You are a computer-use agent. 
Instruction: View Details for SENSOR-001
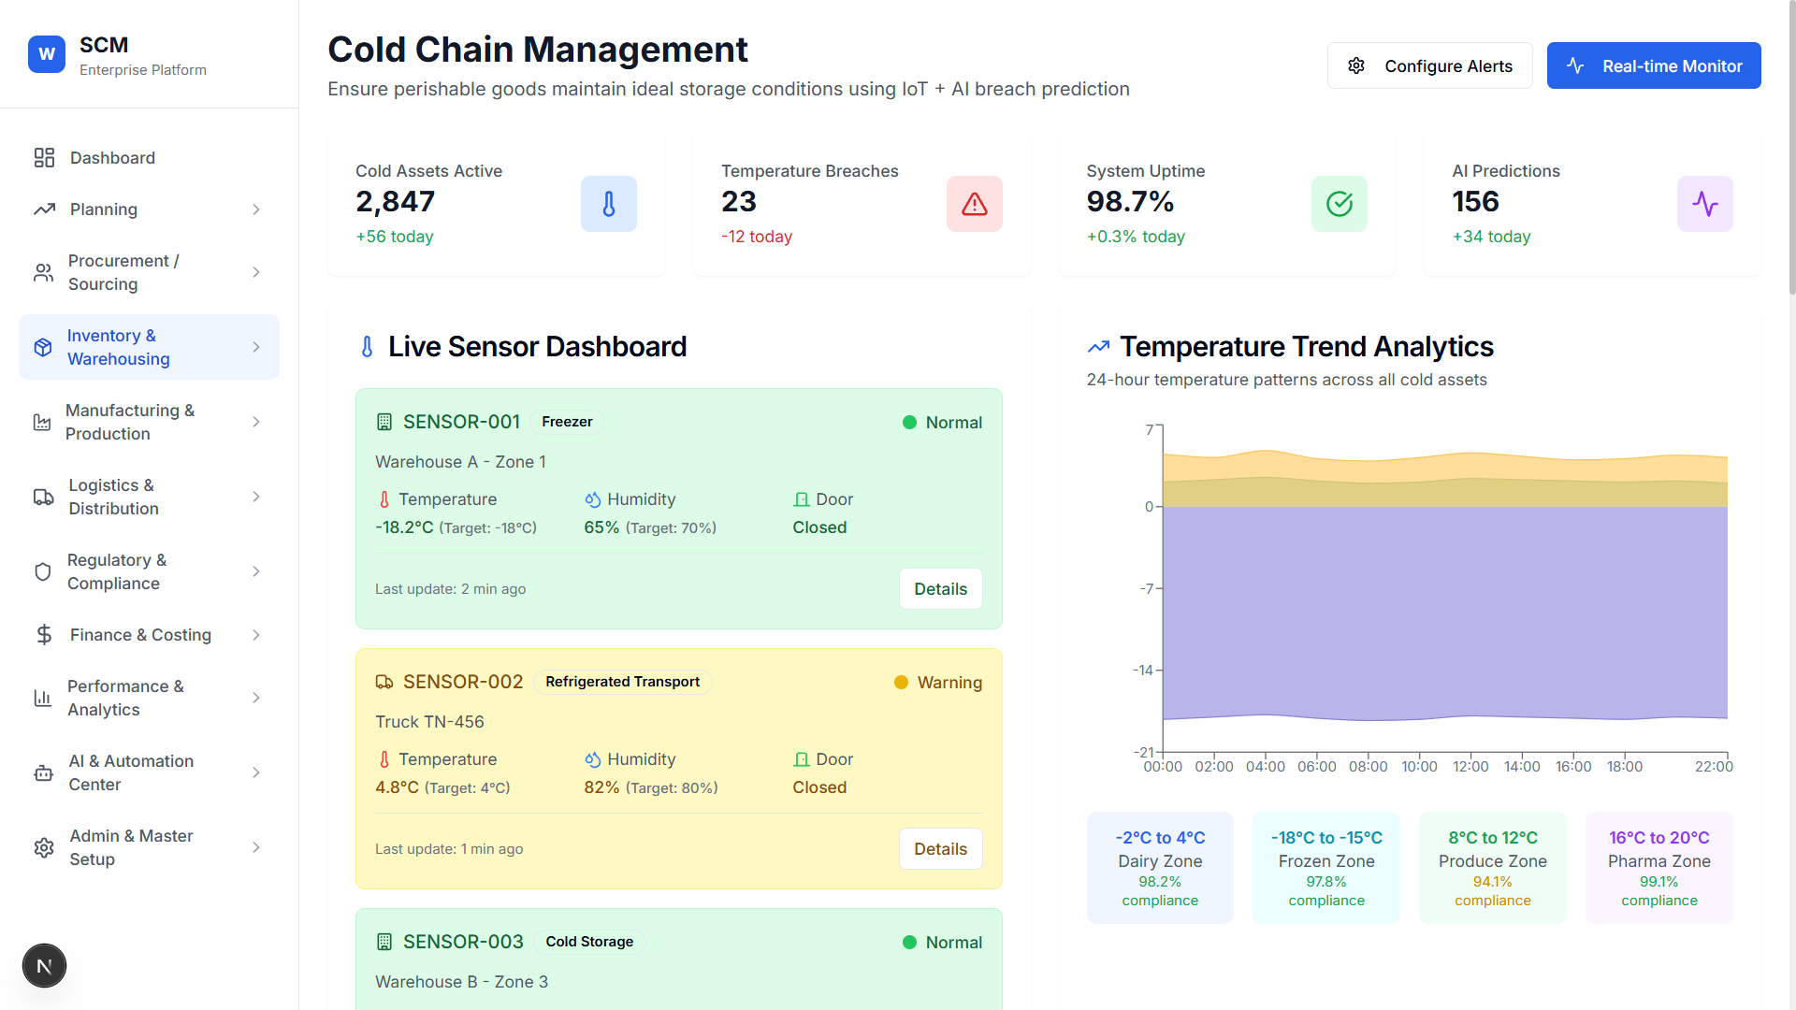[940, 589]
